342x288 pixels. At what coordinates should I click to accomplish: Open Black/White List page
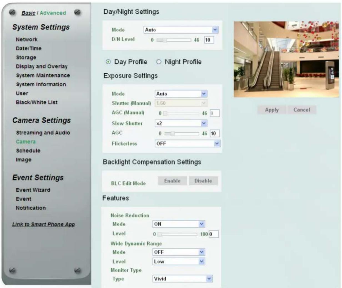tap(37, 102)
